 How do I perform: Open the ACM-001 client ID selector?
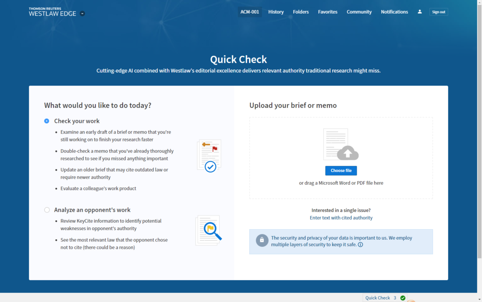(x=250, y=12)
